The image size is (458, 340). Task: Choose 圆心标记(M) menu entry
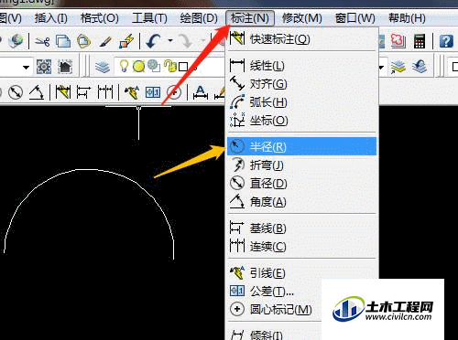[x=275, y=310]
